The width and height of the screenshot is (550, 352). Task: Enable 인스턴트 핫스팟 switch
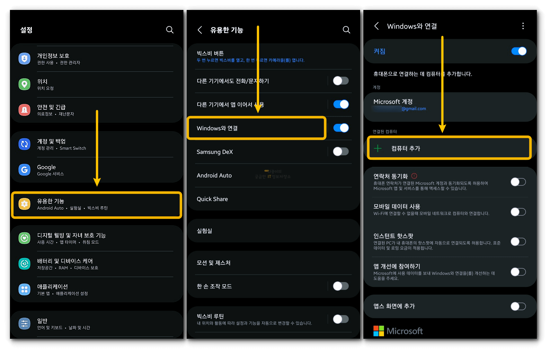point(518,241)
